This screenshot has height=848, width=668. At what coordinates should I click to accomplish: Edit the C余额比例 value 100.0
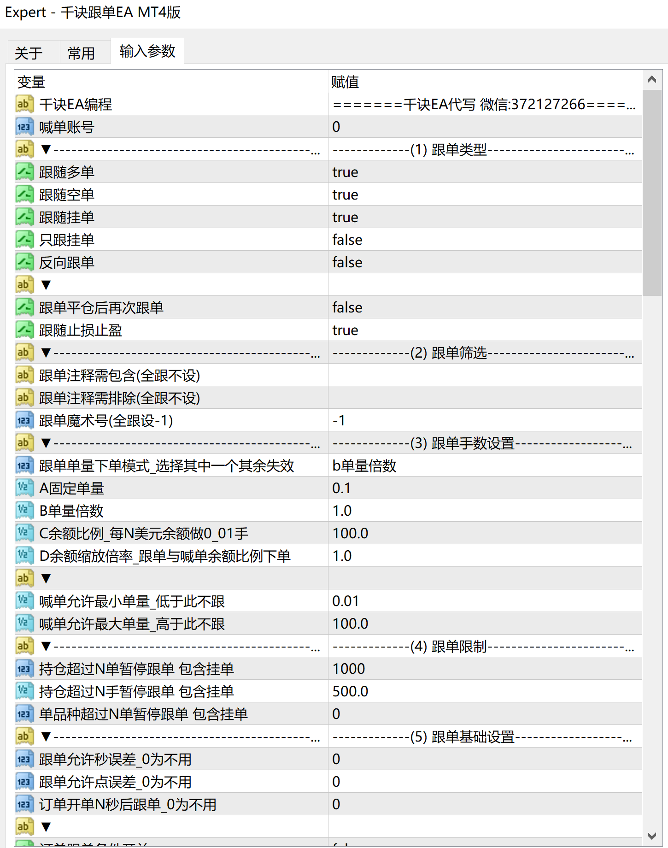pyautogui.click(x=485, y=533)
